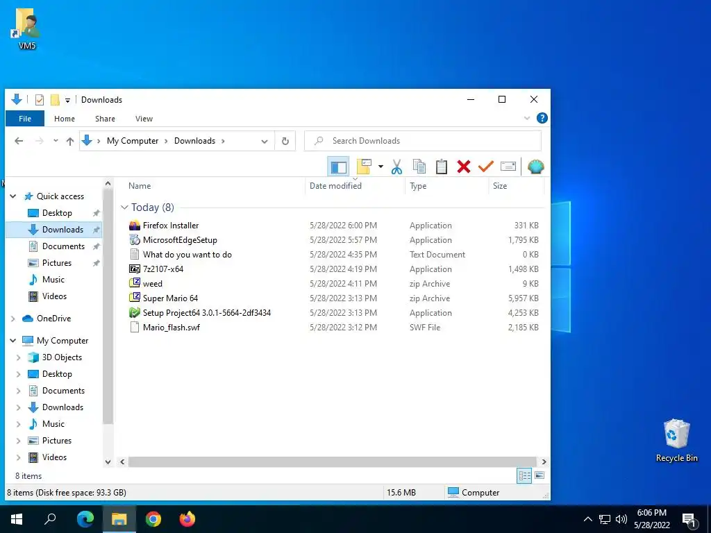
Task: Click the Rename toolbar icon
Action: tap(508, 167)
